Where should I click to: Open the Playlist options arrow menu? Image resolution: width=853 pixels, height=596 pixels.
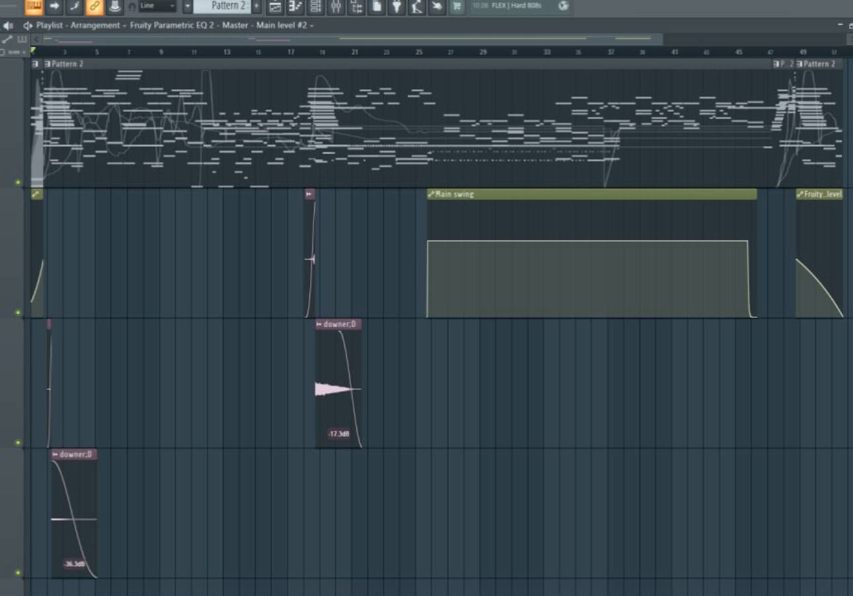(27, 26)
